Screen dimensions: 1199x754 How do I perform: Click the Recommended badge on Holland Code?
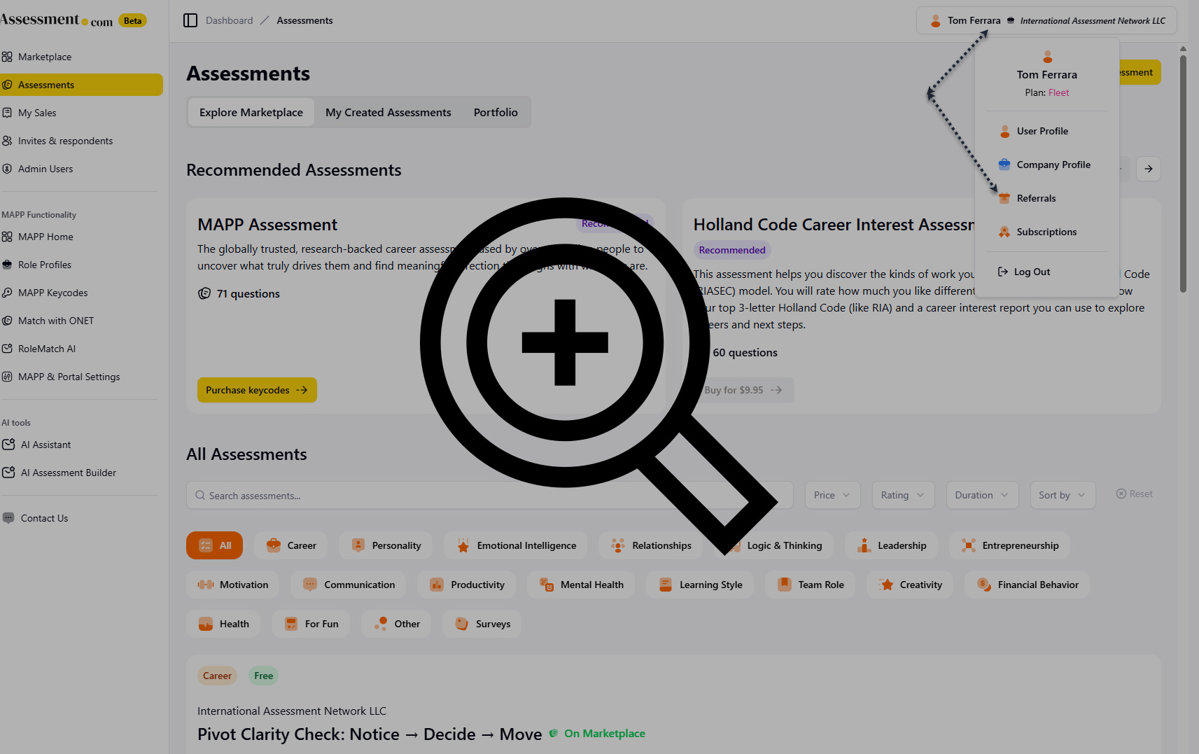(732, 250)
